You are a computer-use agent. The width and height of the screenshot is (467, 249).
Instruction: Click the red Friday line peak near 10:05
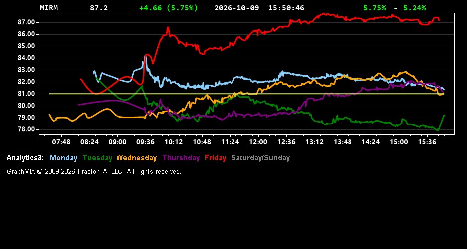(x=168, y=28)
